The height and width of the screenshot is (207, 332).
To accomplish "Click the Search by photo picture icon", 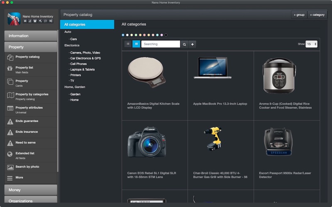I will click(x=10, y=167).
